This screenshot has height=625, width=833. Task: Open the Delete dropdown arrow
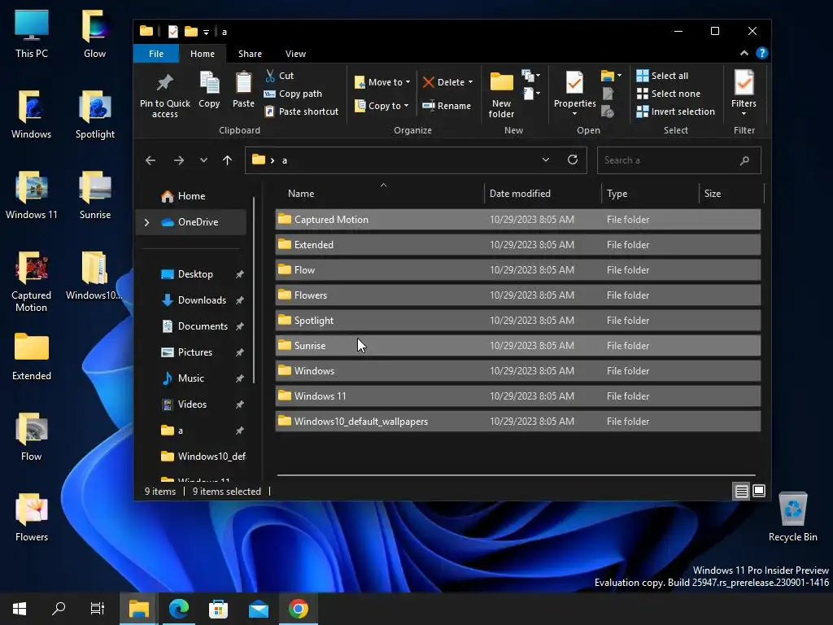point(471,82)
